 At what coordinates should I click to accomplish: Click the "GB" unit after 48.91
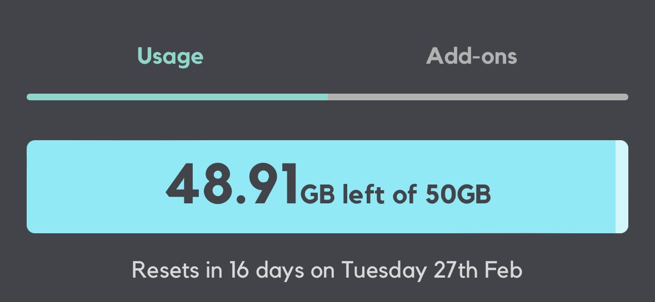[317, 194]
